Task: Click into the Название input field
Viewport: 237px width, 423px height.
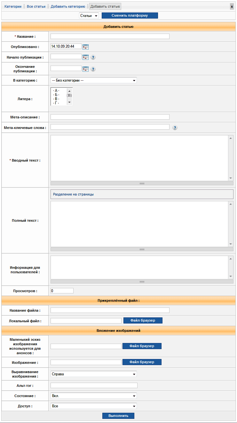Action: pos(110,36)
